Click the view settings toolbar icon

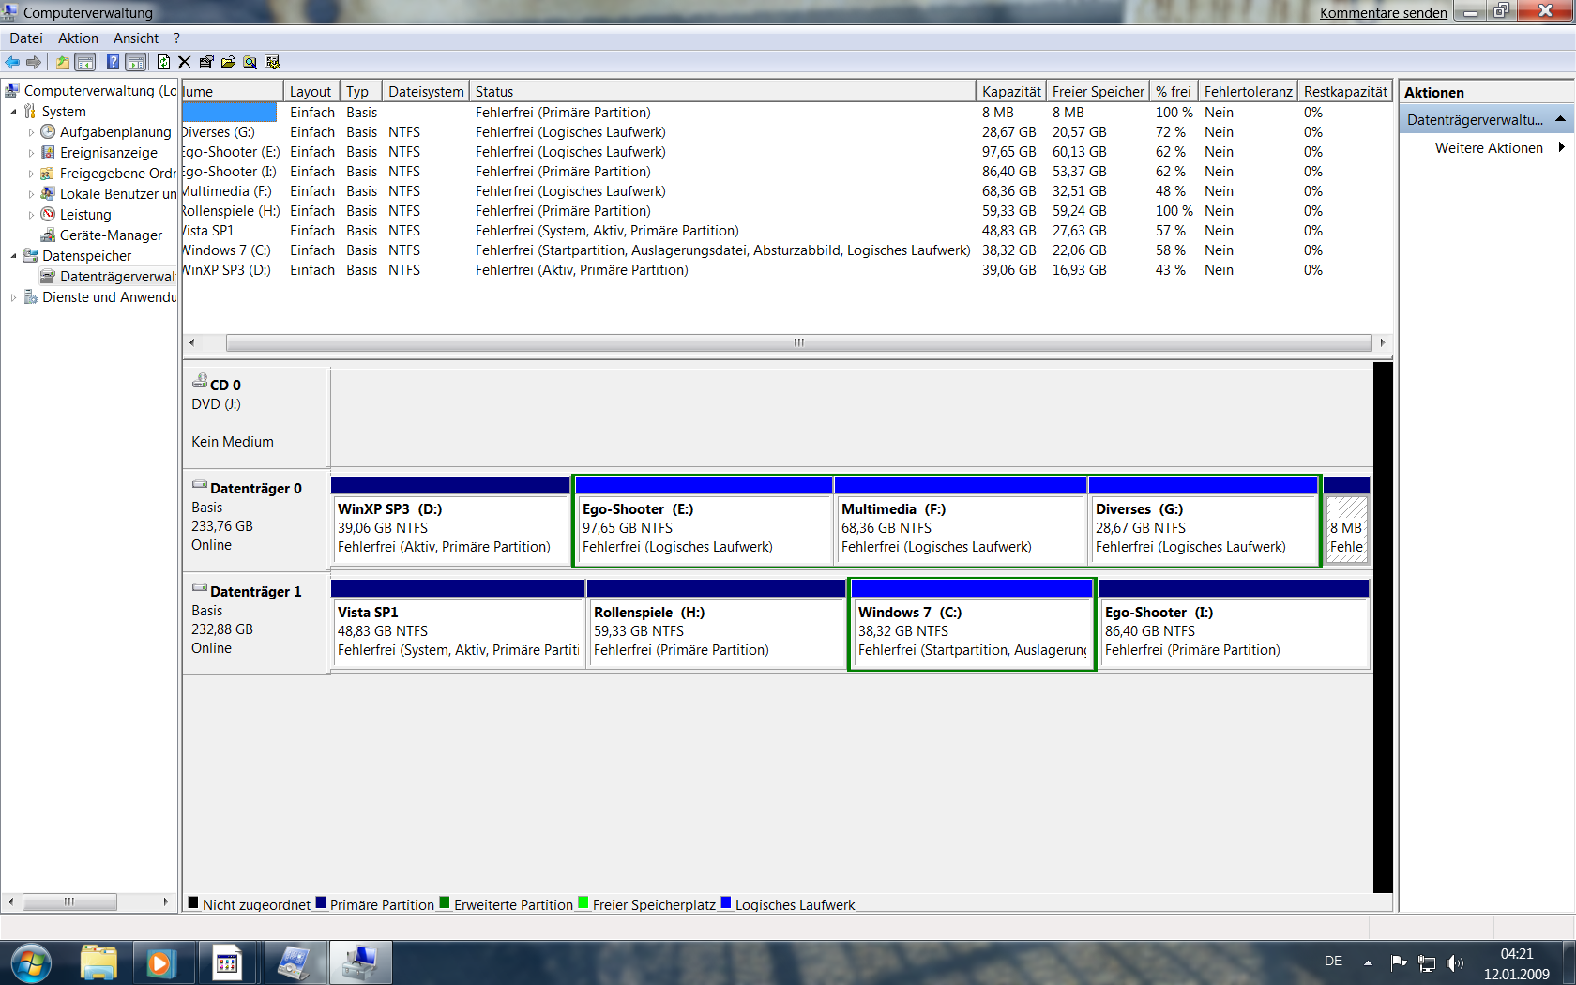coord(272,62)
